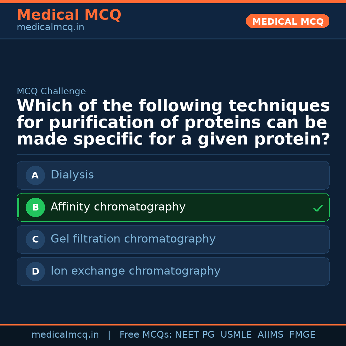Click the circled letter C badge

coord(35,239)
